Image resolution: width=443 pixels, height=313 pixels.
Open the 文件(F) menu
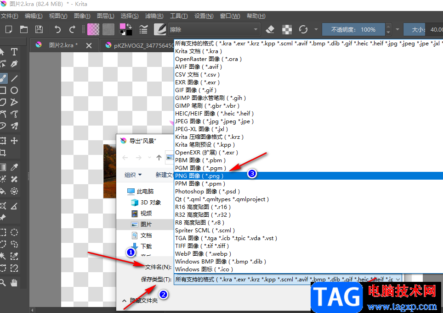pos(9,16)
